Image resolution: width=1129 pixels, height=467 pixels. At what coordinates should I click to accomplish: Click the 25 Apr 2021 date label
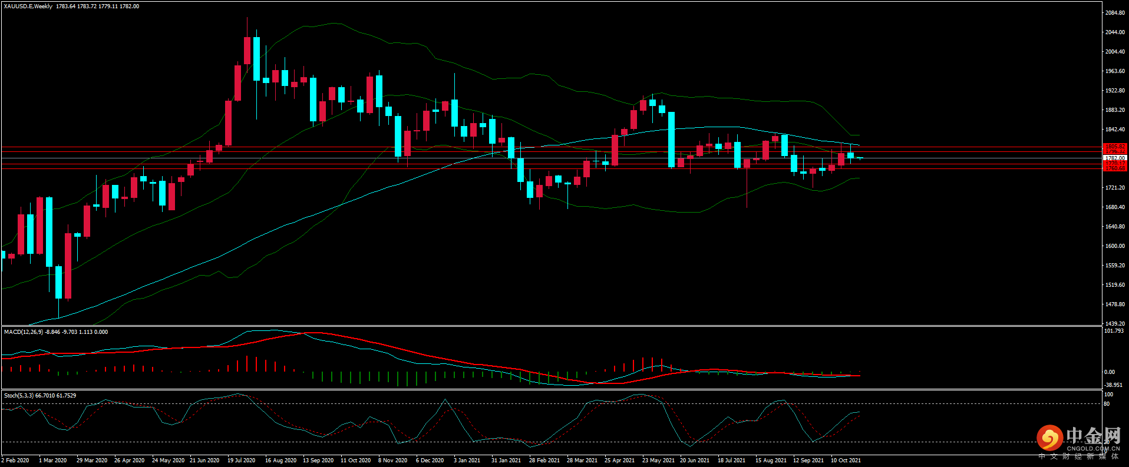click(620, 461)
